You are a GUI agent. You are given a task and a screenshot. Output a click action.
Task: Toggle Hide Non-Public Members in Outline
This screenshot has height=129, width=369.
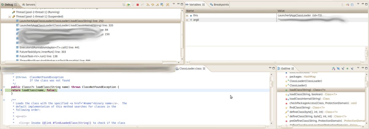[x=347, y=68]
